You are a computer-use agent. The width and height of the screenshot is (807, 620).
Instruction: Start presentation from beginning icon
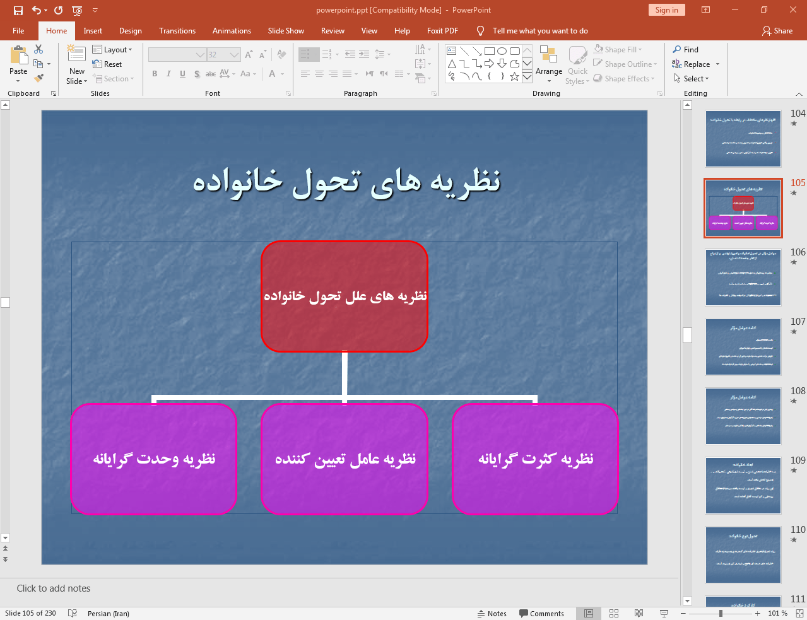tap(77, 10)
